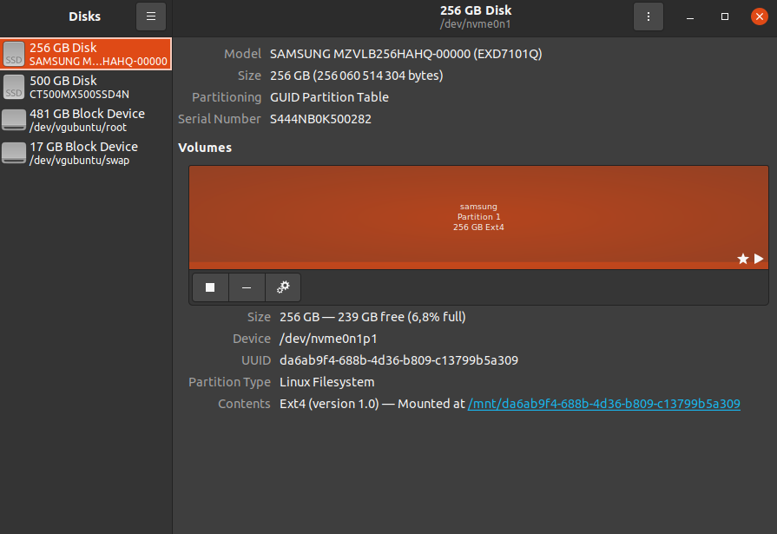The width and height of the screenshot is (777, 534).
Task: Click the size text 256 GB — 239 GB free
Action: [372, 317]
